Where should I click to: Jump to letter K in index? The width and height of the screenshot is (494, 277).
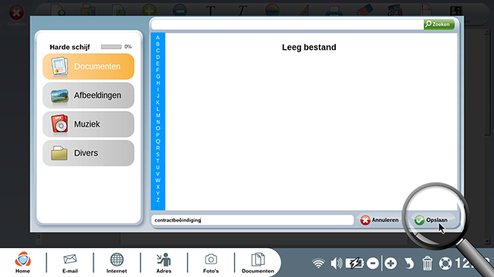(x=158, y=102)
